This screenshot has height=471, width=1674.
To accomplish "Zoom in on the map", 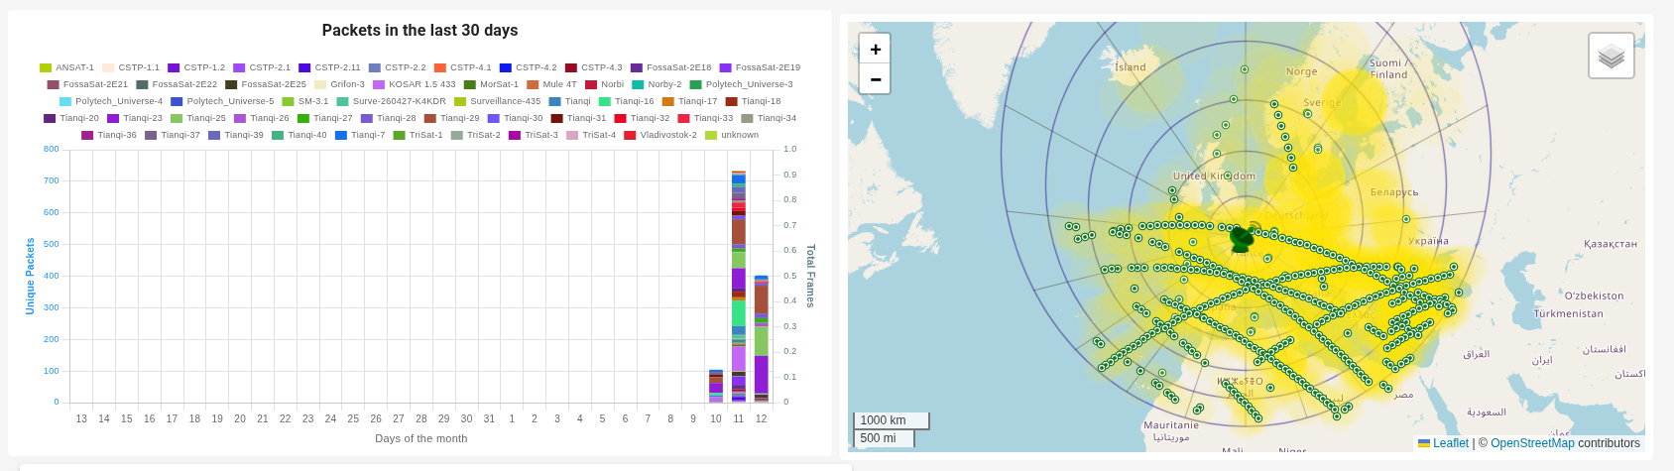I will point(875,49).
